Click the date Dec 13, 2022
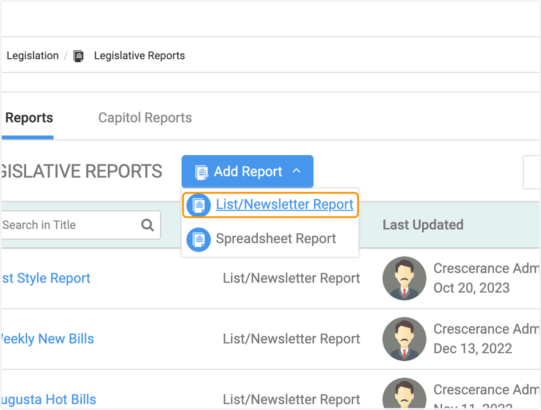Image resolution: width=541 pixels, height=410 pixels. (x=472, y=349)
